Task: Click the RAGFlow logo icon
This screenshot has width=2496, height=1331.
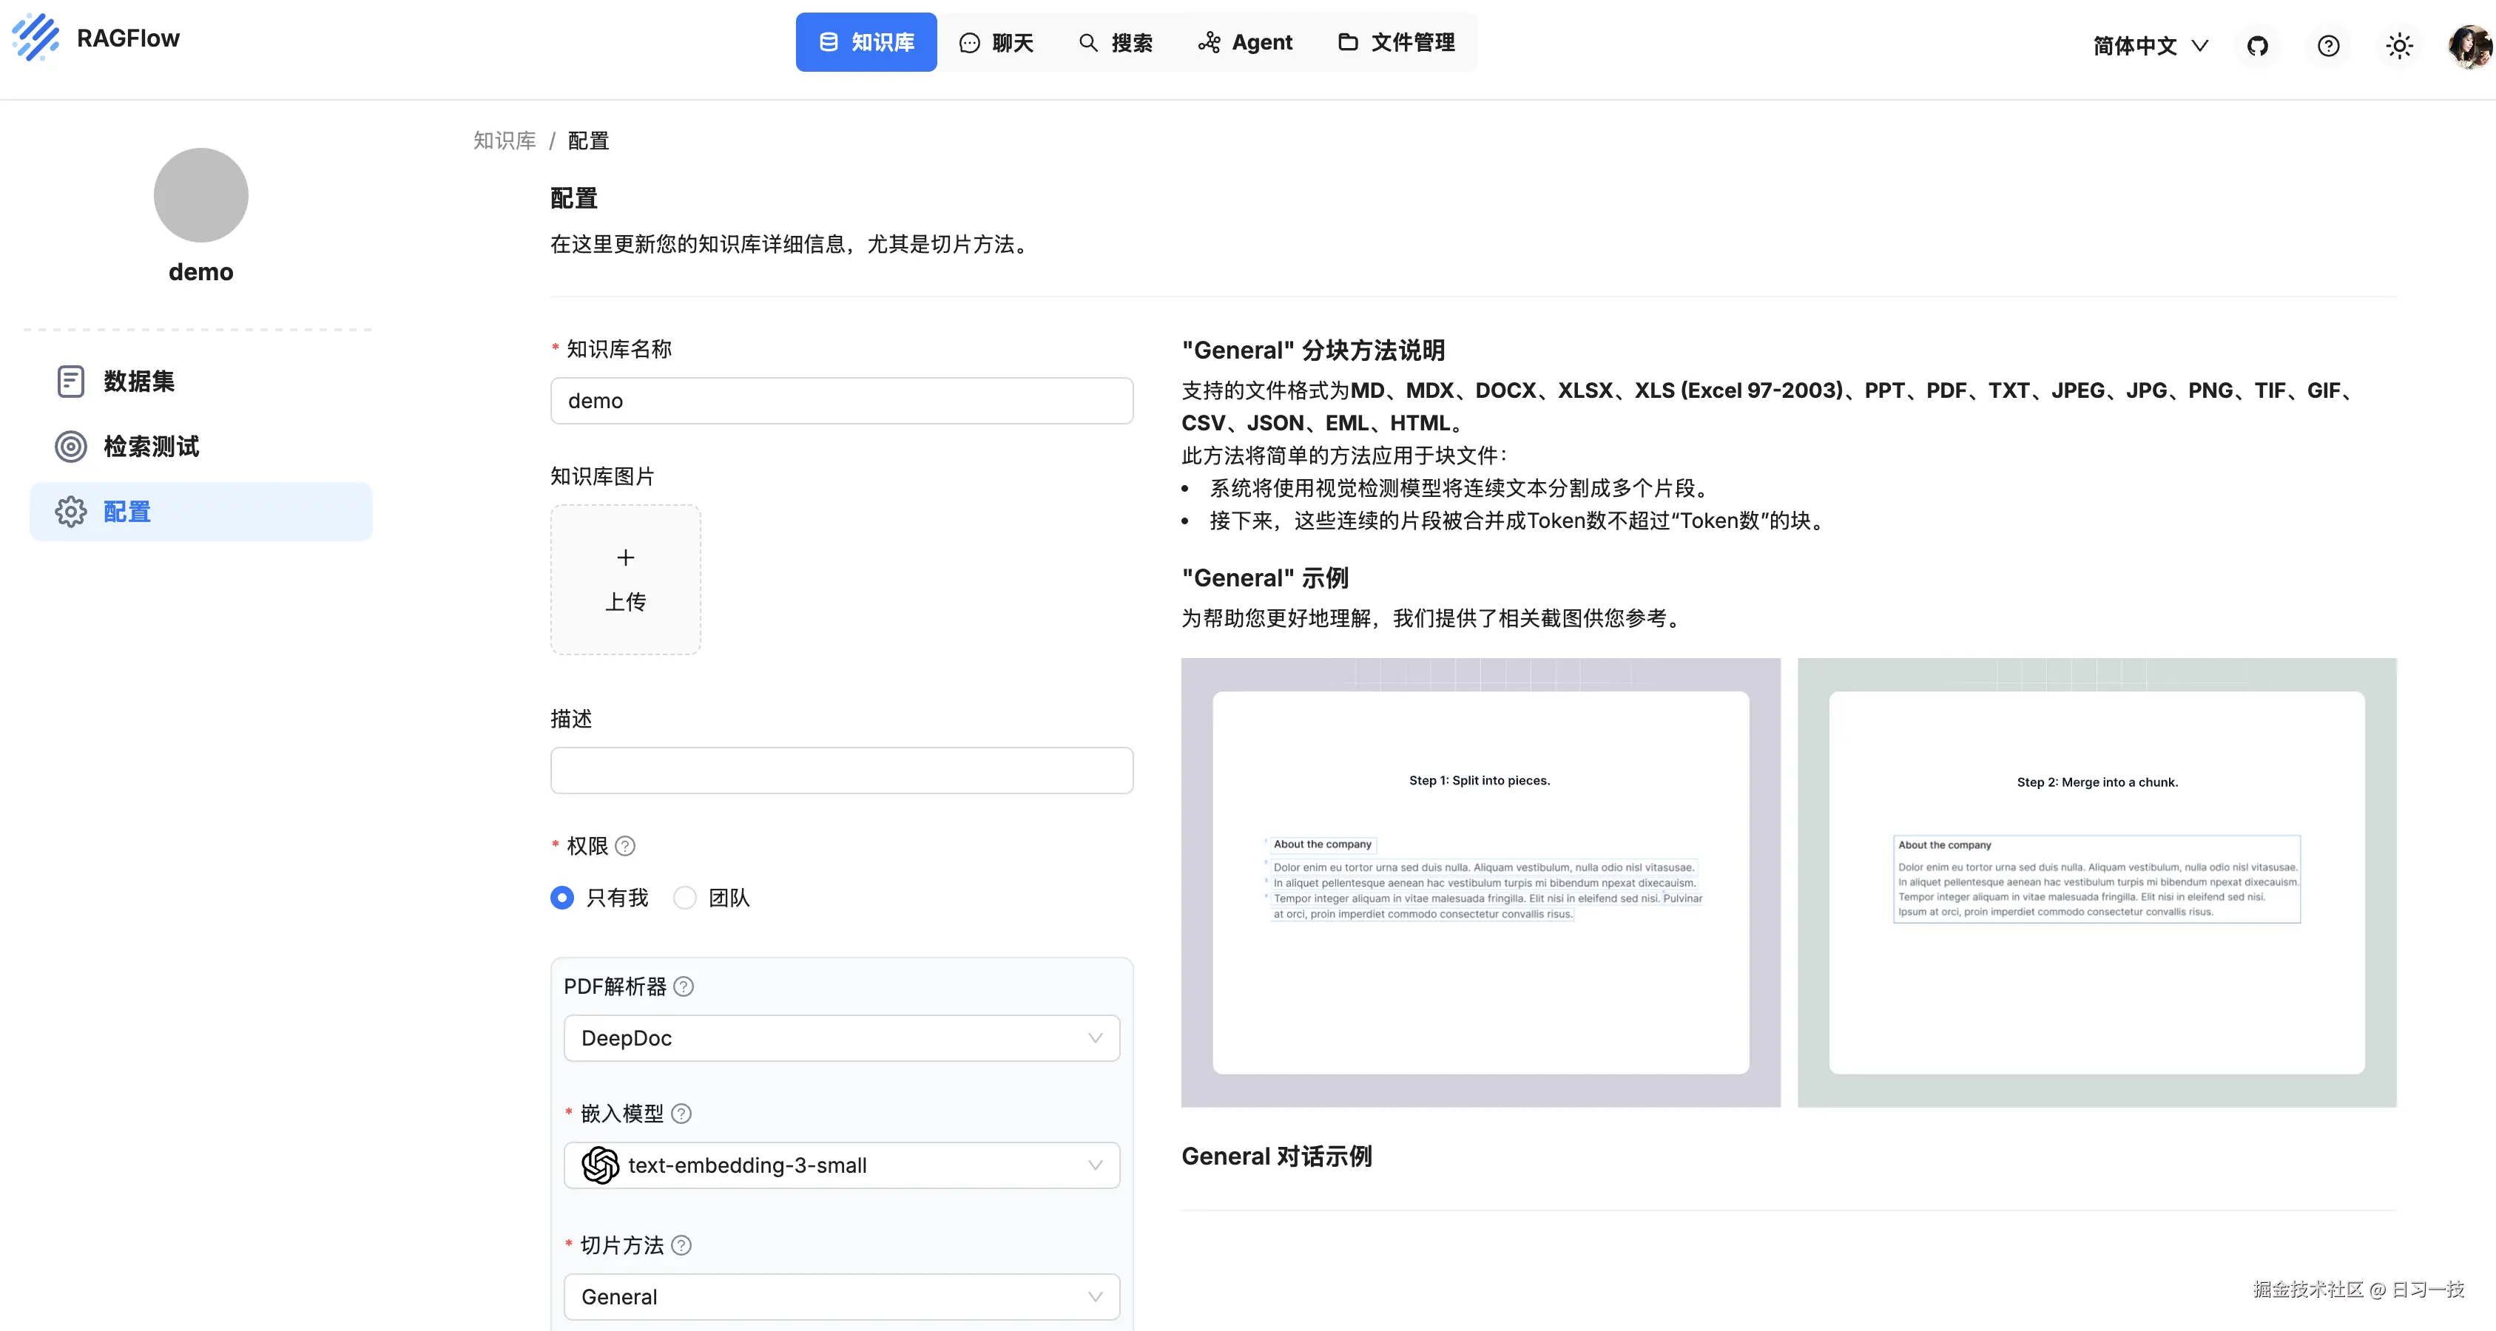Action: pyautogui.click(x=37, y=37)
